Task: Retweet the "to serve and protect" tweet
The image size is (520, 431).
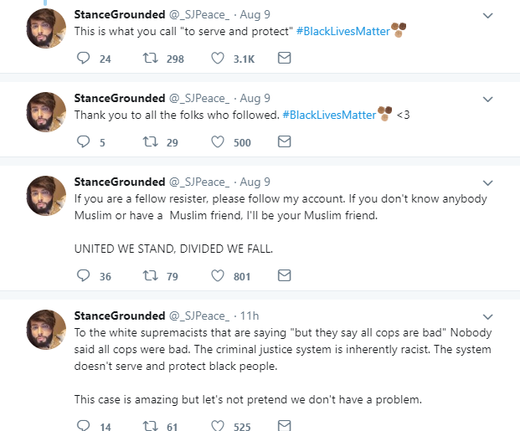Action: 149,59
